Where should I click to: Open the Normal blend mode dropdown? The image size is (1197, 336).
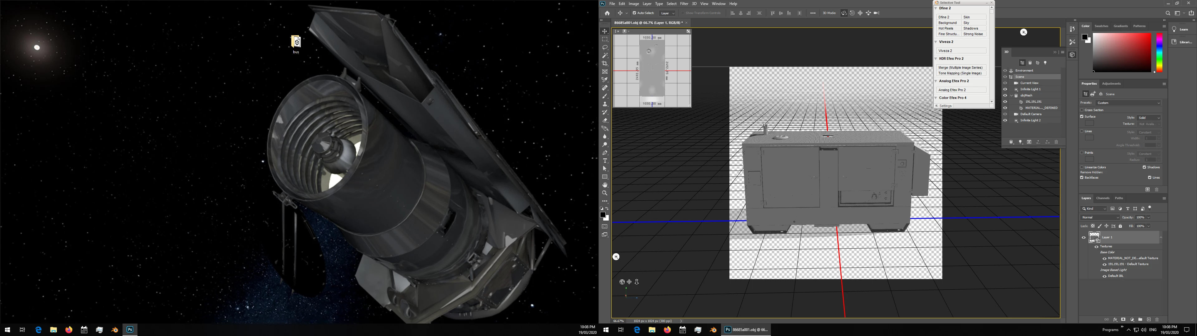pos(1100,217)
